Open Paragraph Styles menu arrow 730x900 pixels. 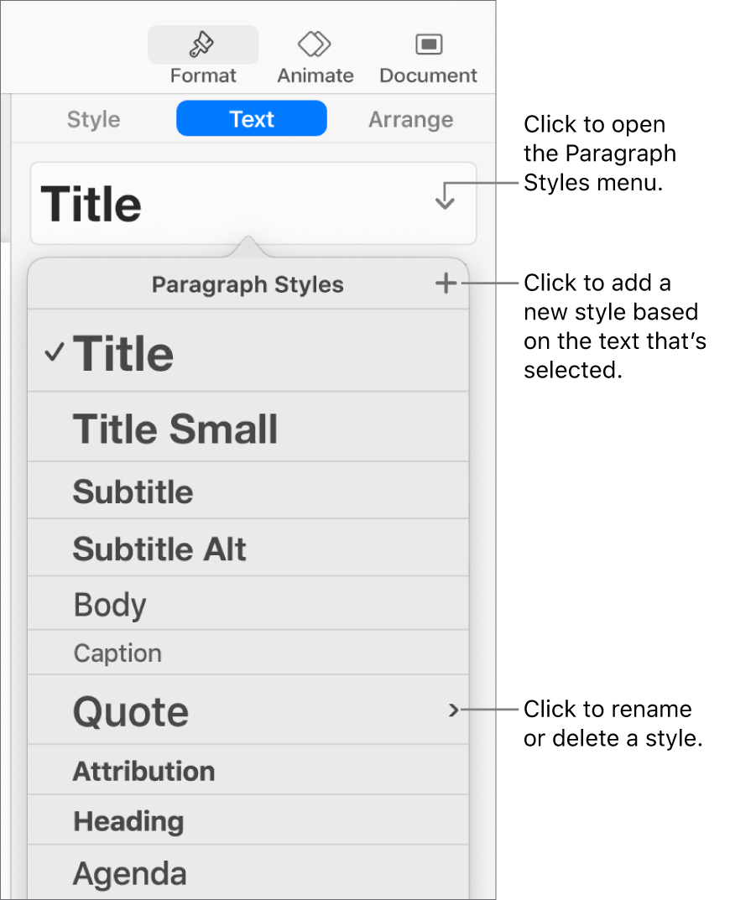(445, 196)
